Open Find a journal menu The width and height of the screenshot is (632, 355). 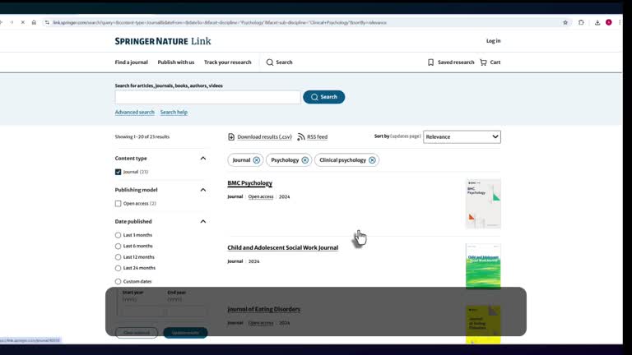132,62
